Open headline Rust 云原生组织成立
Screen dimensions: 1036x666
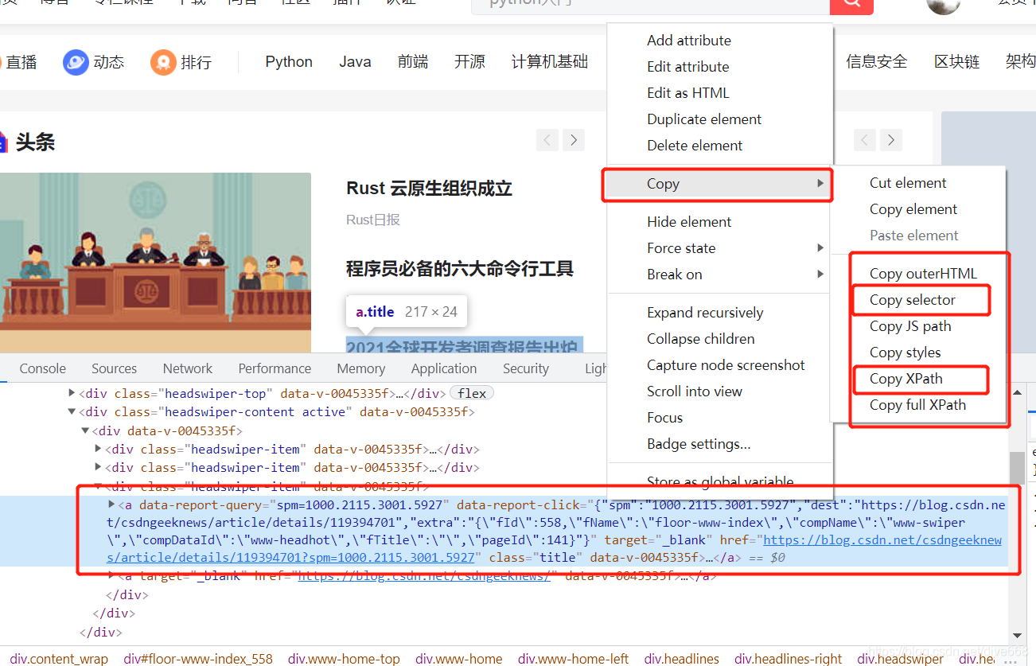(429, 189)
